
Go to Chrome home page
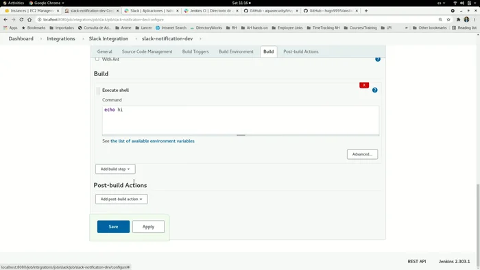[29, 20]
